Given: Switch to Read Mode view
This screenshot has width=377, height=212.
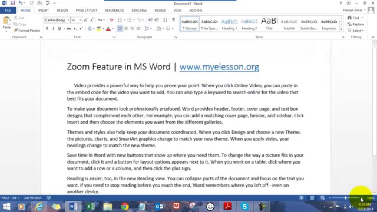Looking at the screenshot, I should tap(301, 198).
